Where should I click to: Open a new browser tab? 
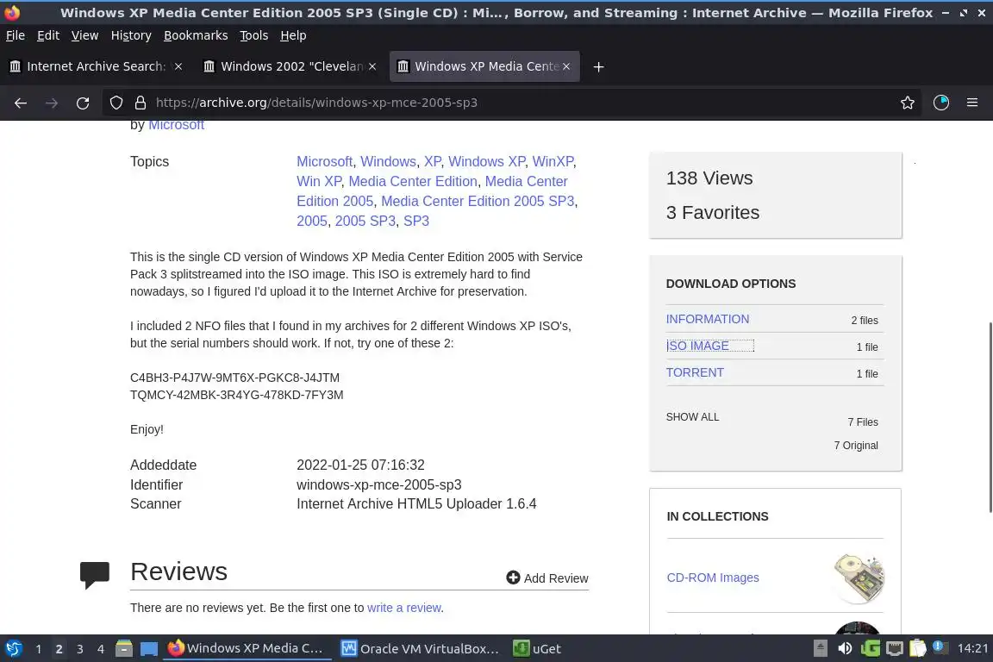[598, 66]
